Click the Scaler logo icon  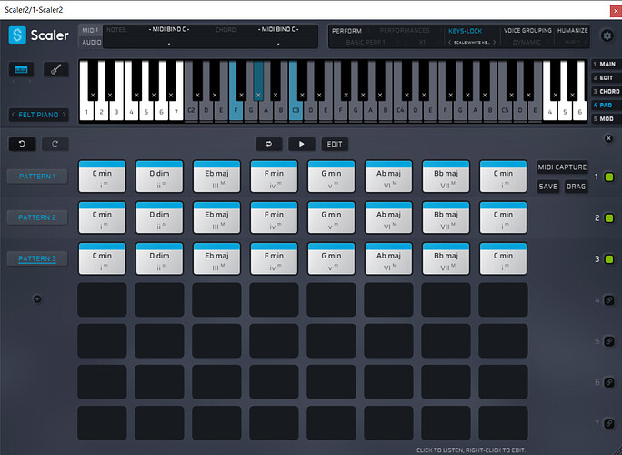click(x=17, y=35)
